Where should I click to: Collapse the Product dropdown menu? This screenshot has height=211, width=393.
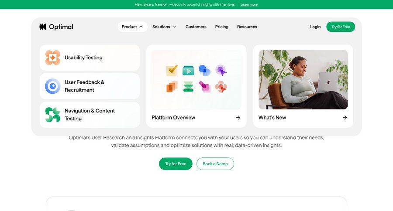(132, 27)
